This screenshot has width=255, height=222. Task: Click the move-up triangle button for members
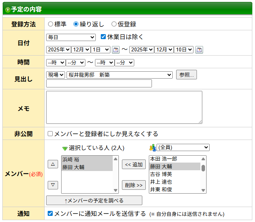pyautogui.click(x=53, y=164)
